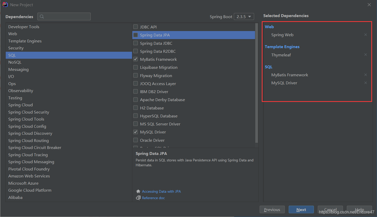Enable Oracle Driver checkbox
Image resolution: width=377 pixels, height=217 pixels.
click(135, 140)
